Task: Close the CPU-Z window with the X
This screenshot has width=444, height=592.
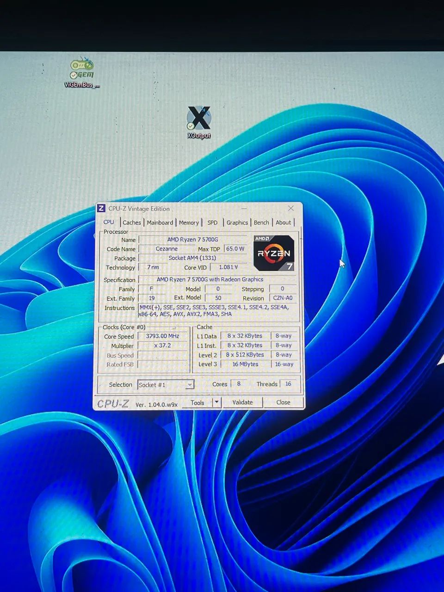Action: (x=290, y=208)
